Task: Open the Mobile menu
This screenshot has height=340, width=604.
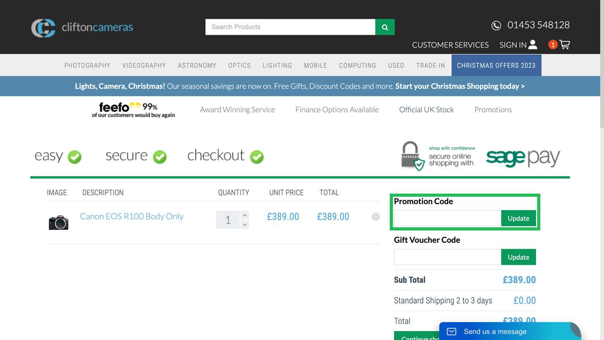Action: coord(315,65)
